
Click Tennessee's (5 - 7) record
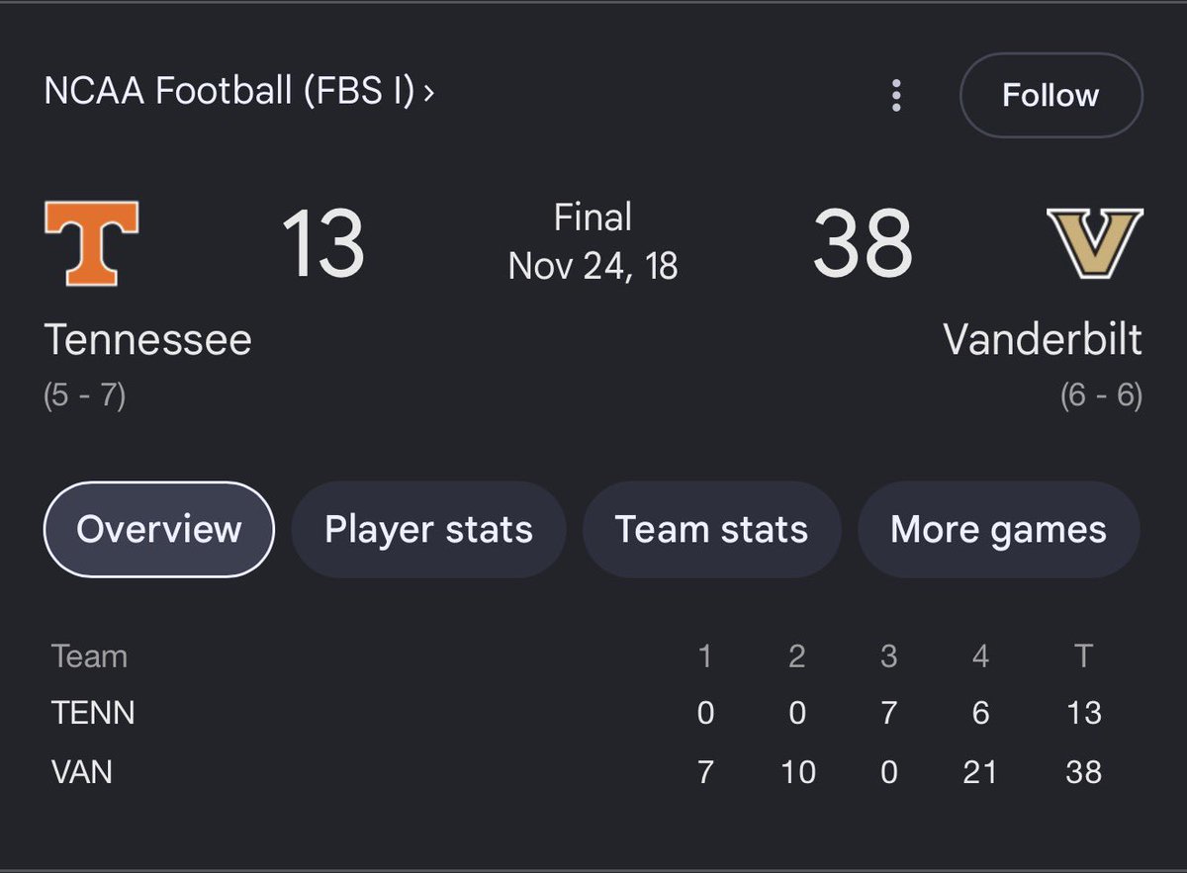[84, 396]
